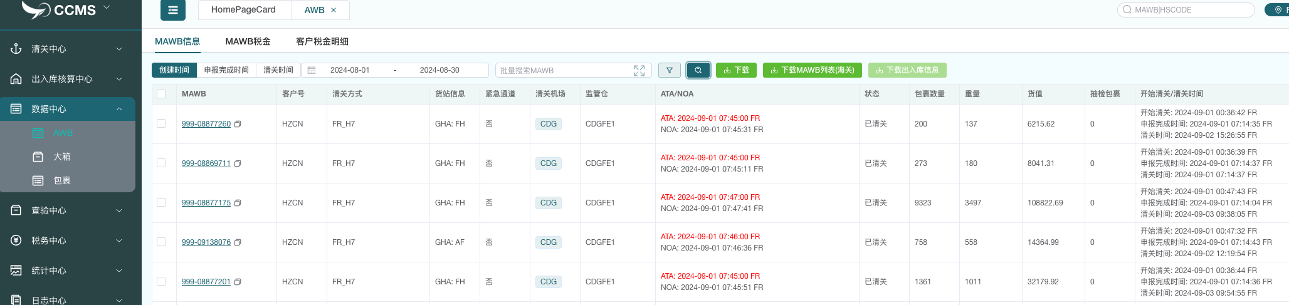Copy MAWB 999-08869711 with the copy icon

(238, 163)
